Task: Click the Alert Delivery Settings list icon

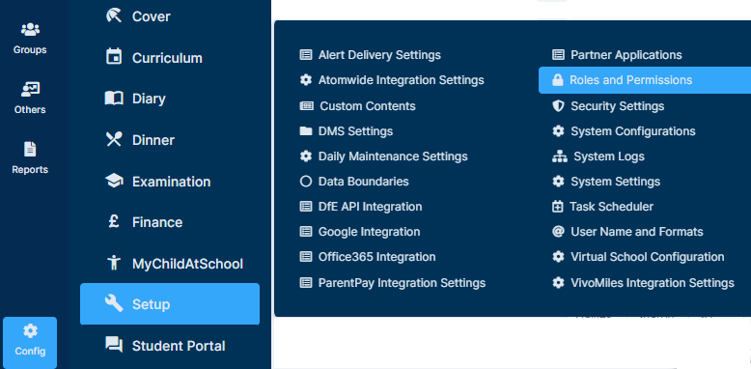Action: [306, 55]
